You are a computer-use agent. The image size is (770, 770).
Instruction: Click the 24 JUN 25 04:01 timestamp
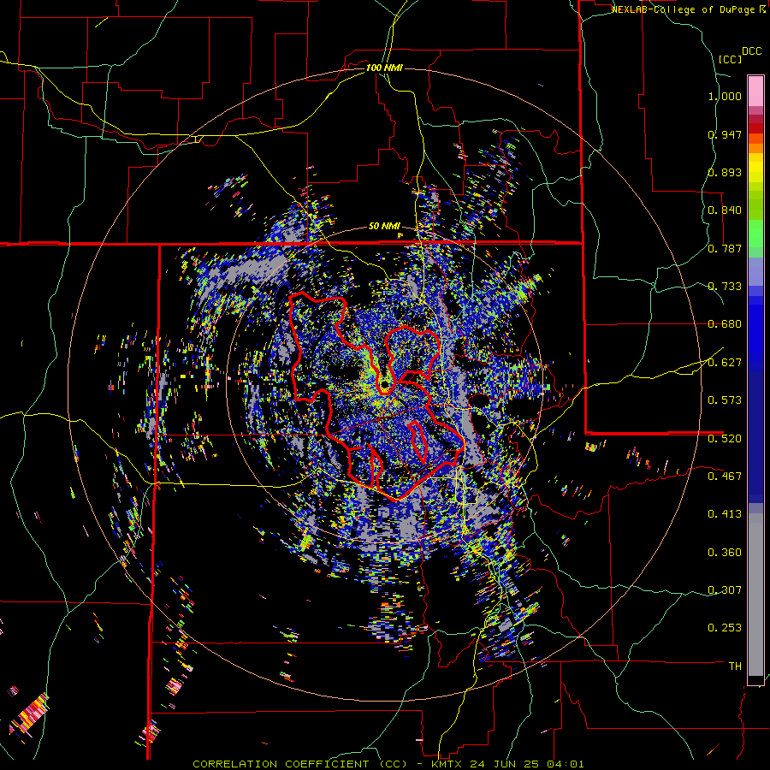pos(527,764)
